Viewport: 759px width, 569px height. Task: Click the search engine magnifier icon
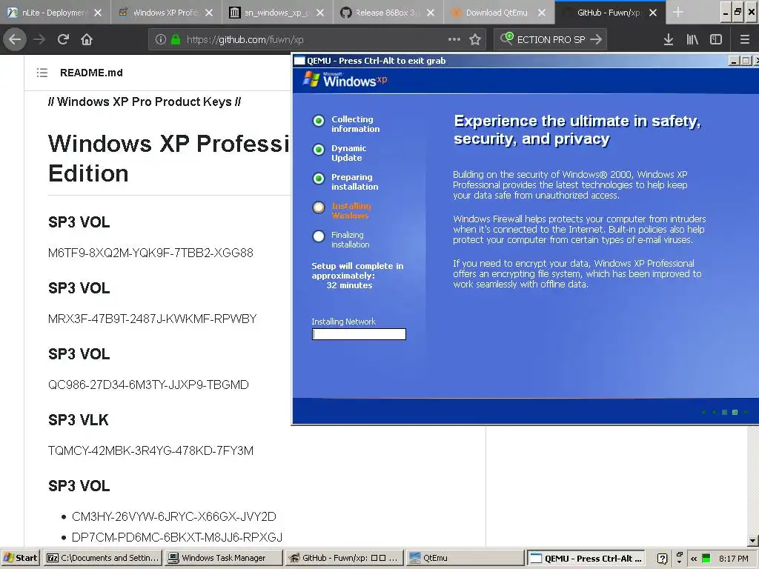[506, 39]
